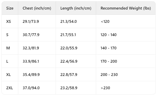Click the Size column header
The width and height of the screenshot is (158, 96).
(10, 8)
